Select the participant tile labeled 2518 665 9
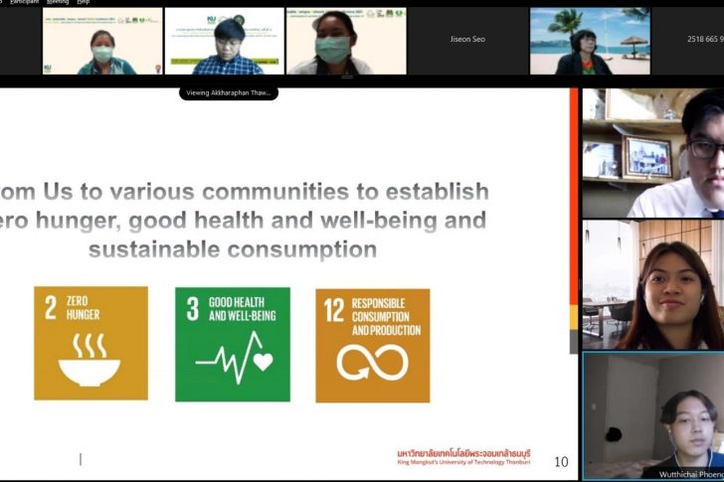 (689, 41)
